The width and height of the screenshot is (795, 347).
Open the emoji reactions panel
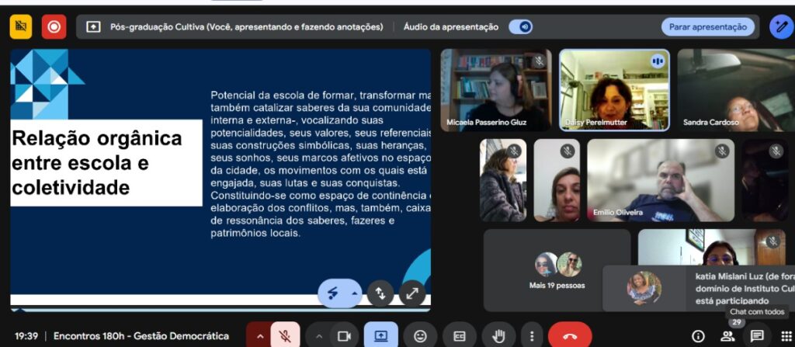(420, 335)
